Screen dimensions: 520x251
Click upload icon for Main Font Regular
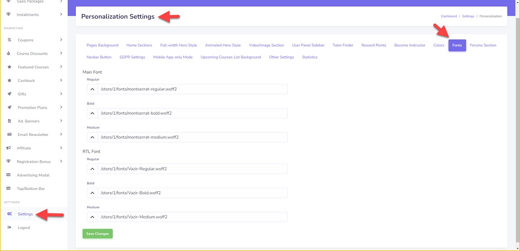pos(92,89)
